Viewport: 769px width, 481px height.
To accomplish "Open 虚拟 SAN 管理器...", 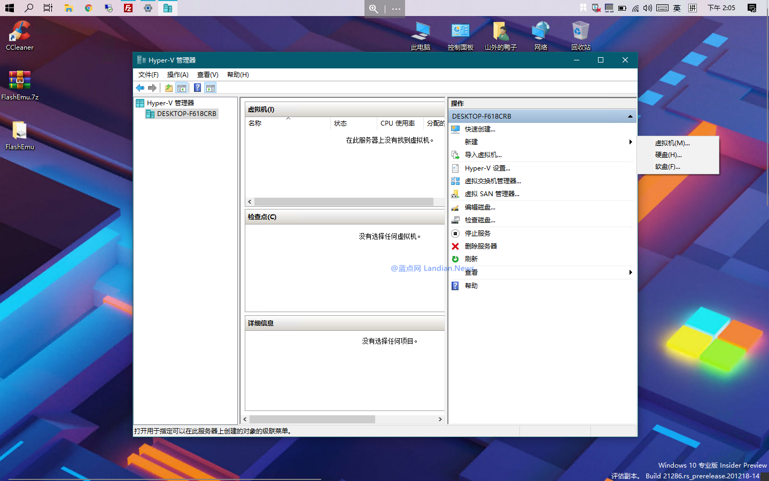I will [492, 194].
